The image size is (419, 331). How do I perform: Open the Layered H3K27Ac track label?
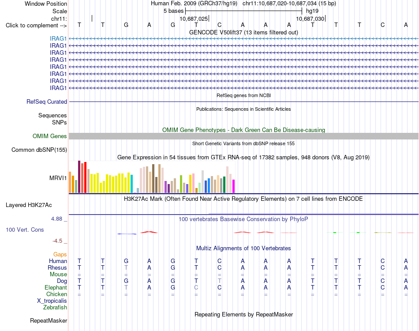(x=29, y=205)
